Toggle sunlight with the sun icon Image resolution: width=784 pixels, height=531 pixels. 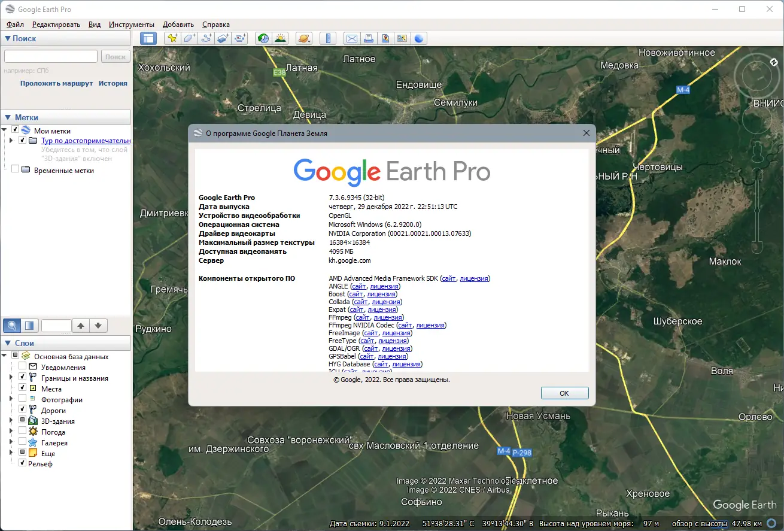click(280, 38)
